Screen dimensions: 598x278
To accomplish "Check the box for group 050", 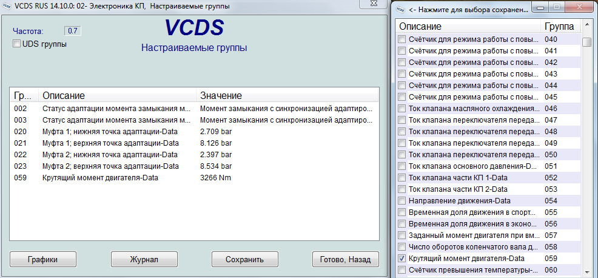I will pos(402,155).
